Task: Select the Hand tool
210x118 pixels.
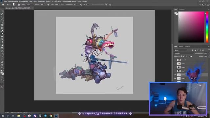Action: 2,62
